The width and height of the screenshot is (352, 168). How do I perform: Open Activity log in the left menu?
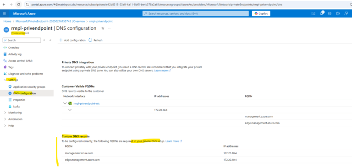pos(15,54)
